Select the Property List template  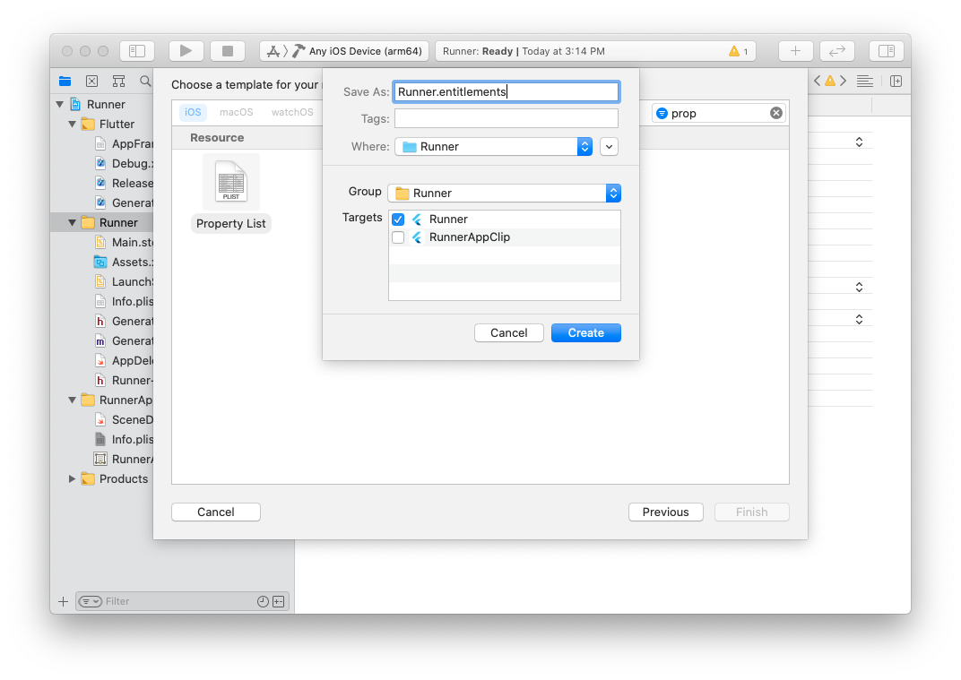pos(231,193)
